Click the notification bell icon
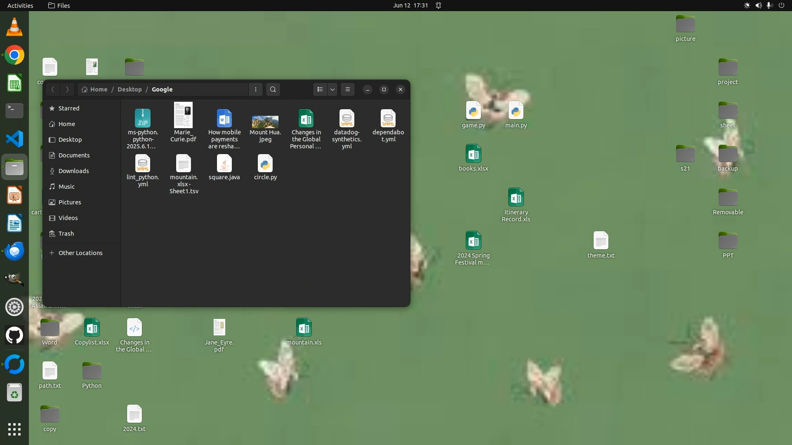This screenshot has height=445, width=792. pyautogui.click(x=438, y=5)
